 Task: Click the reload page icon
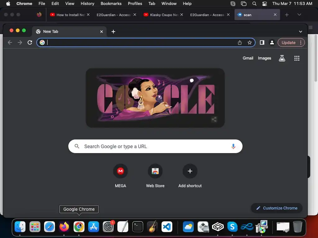pos(30,42)
